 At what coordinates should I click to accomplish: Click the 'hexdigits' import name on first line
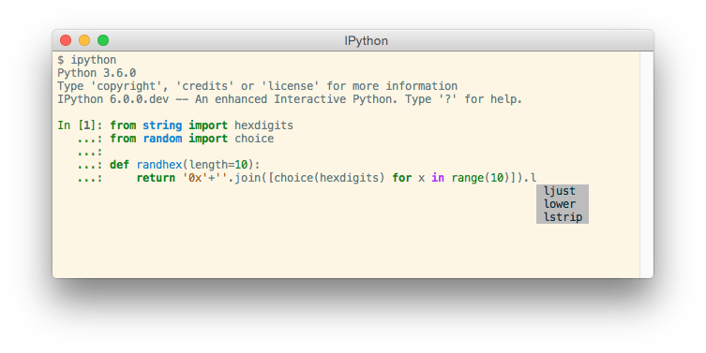tap(263, 125)
